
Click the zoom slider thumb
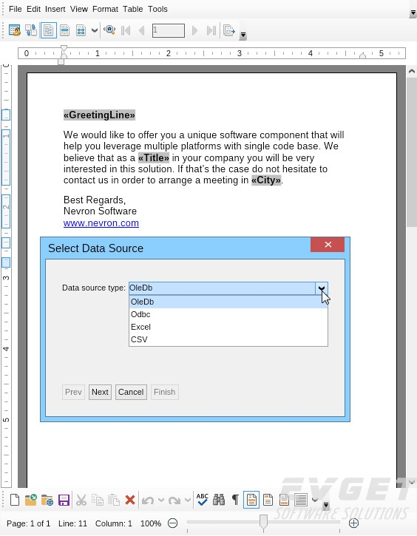263,523
